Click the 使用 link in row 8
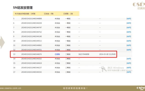 129,32
